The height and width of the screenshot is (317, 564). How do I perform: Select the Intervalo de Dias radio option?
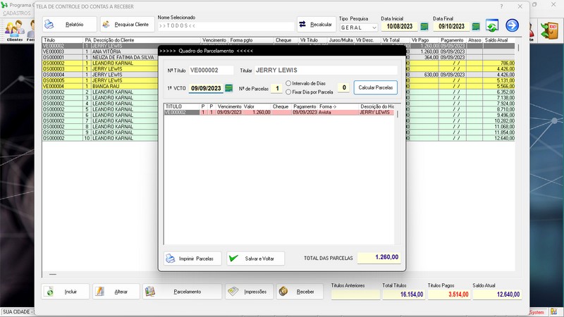pos(288,83)
